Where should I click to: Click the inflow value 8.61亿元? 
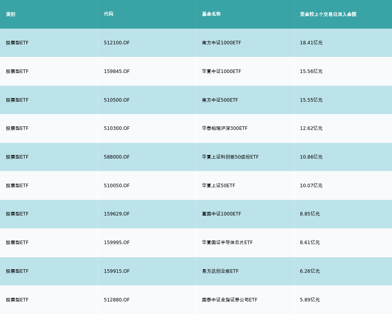click(x=310, y=243)
